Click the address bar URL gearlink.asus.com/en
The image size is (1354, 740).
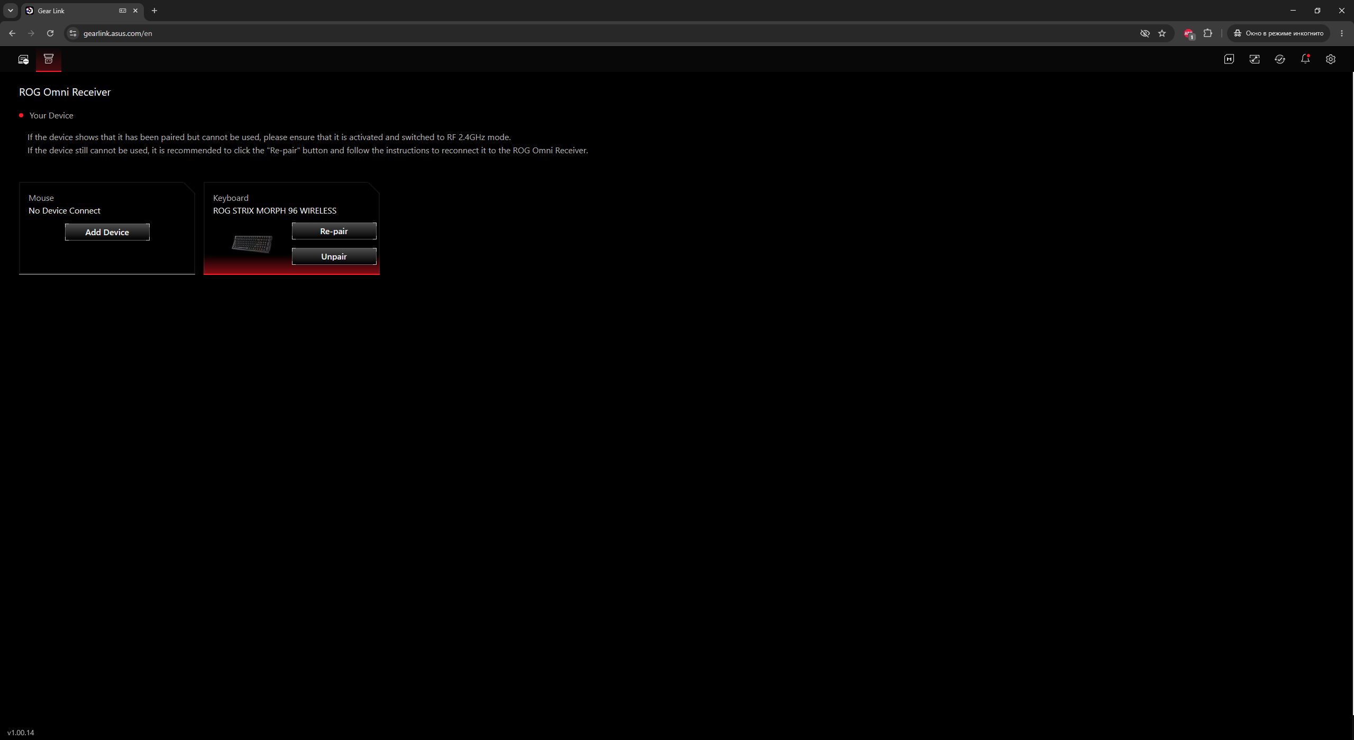point(118,33)
